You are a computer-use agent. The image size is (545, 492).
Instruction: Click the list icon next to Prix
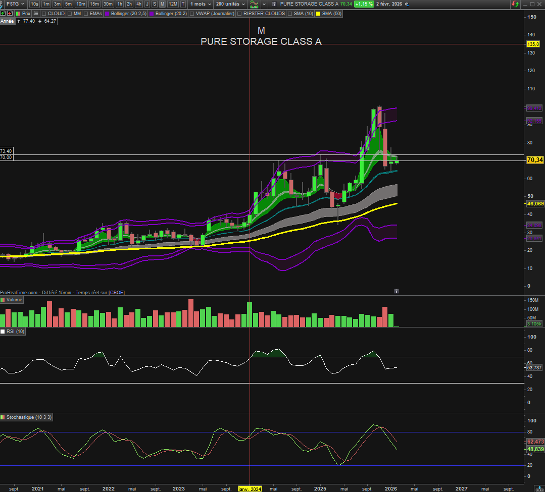tap(35, 14)
